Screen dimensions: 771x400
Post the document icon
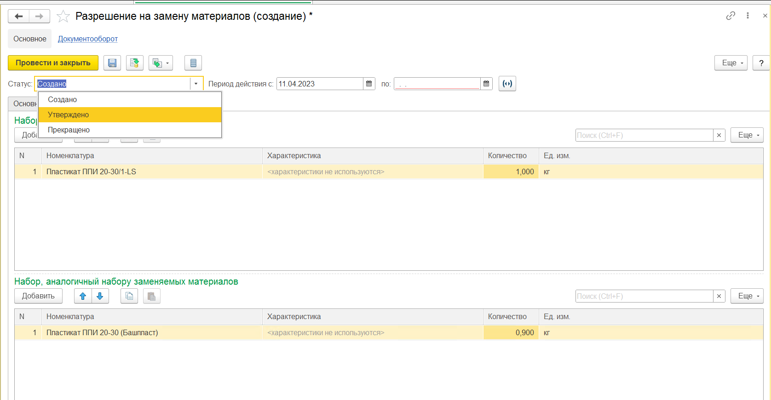point(135,63)
